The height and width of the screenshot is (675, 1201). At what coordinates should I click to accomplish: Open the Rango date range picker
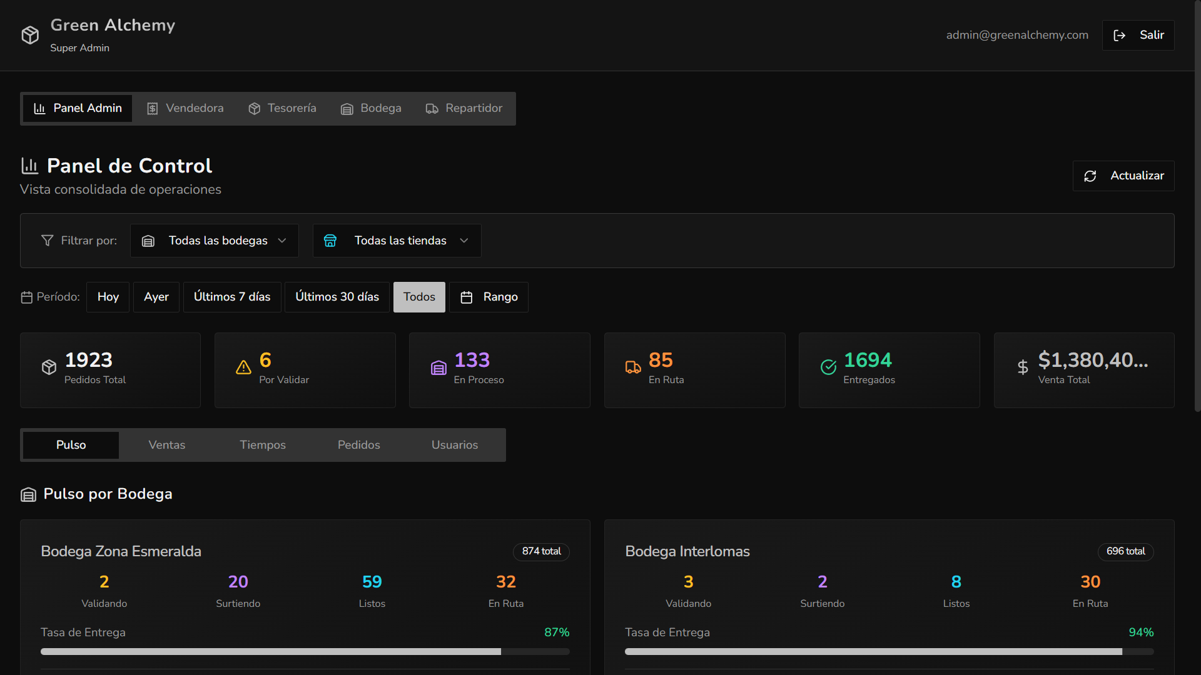coord(489,297)
